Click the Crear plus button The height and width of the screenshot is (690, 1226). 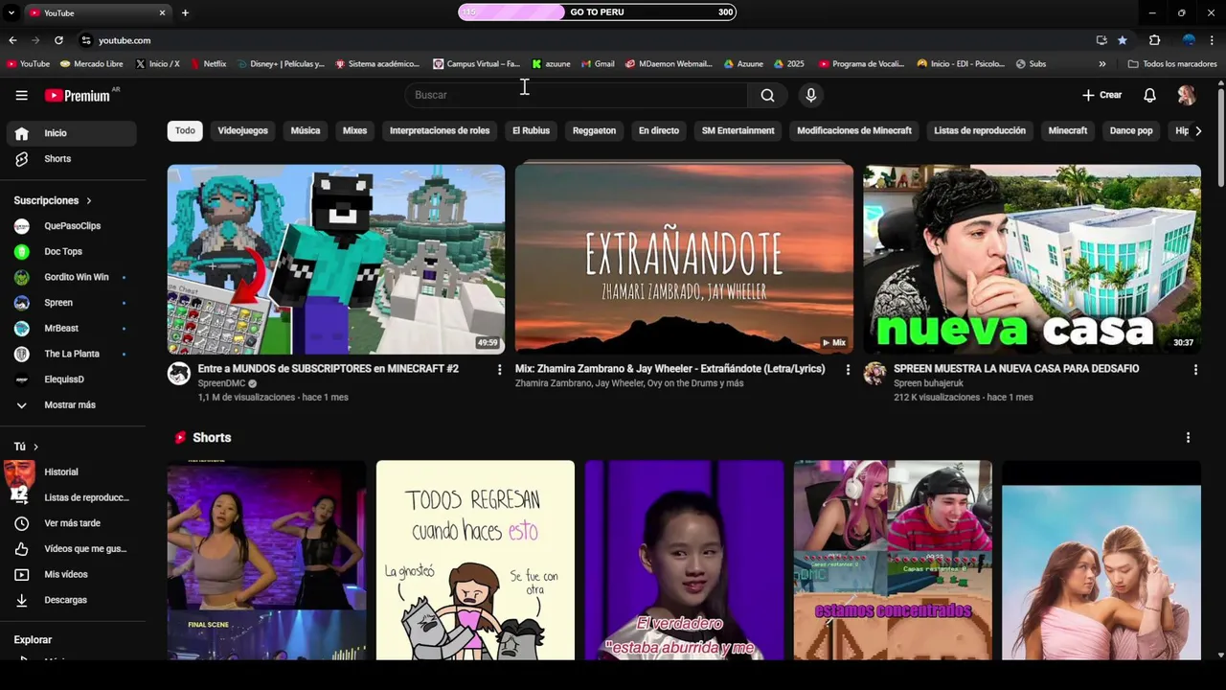[1101, 95]
